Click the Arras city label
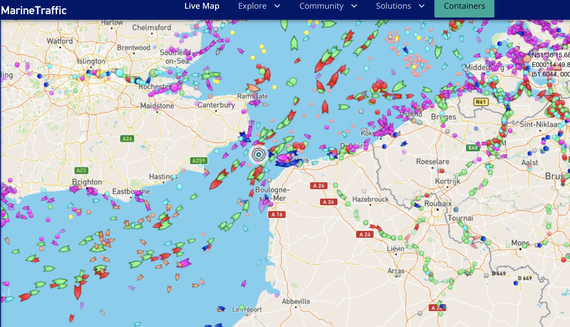570x327 pixels. coord(396,271)
